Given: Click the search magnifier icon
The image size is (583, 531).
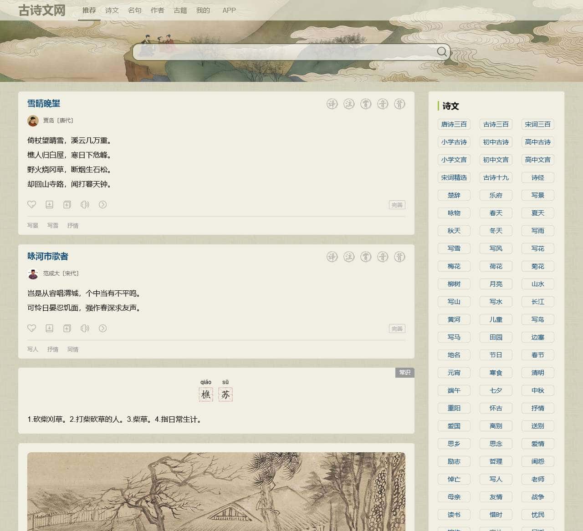Looking at the screenshot, I should pyautogui.click(x=442, y=52).
